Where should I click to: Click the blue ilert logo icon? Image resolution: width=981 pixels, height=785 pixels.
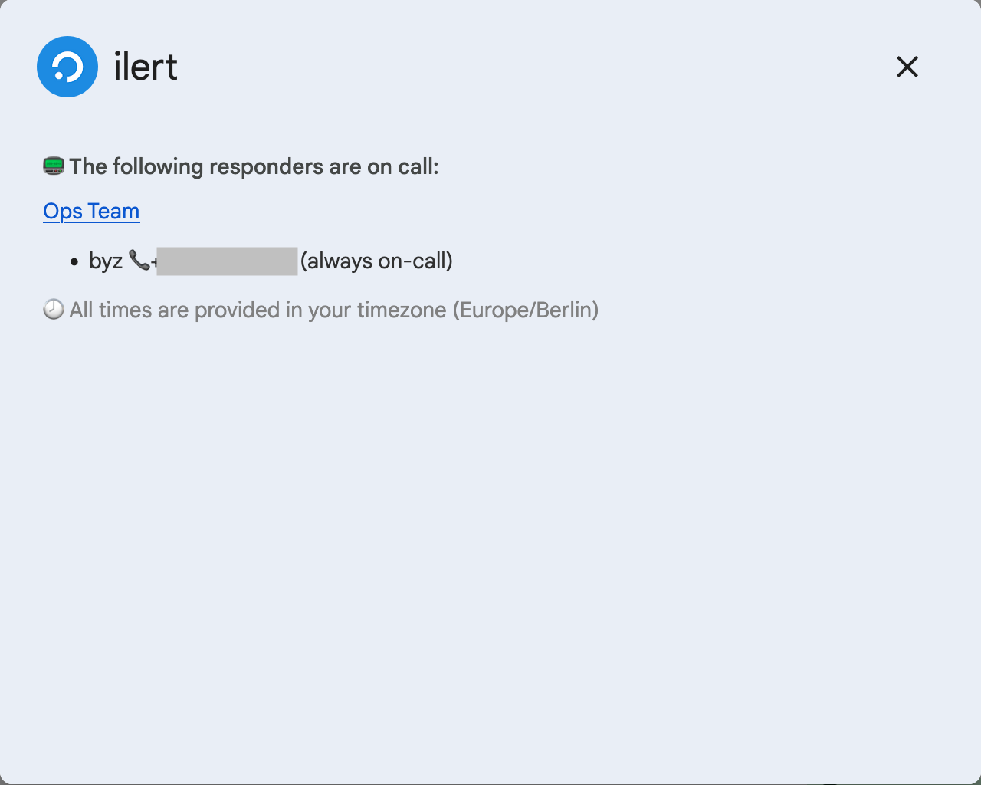(67, 67)
